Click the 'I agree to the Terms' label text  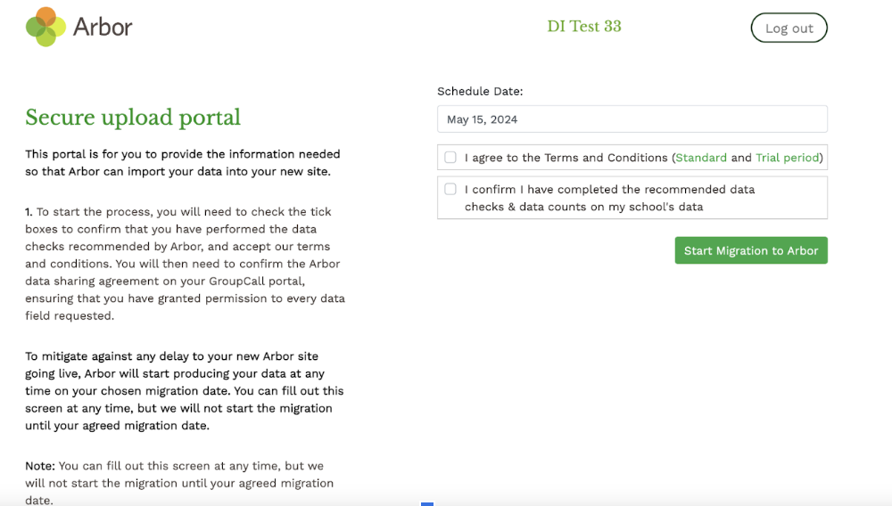pos(566,158)
